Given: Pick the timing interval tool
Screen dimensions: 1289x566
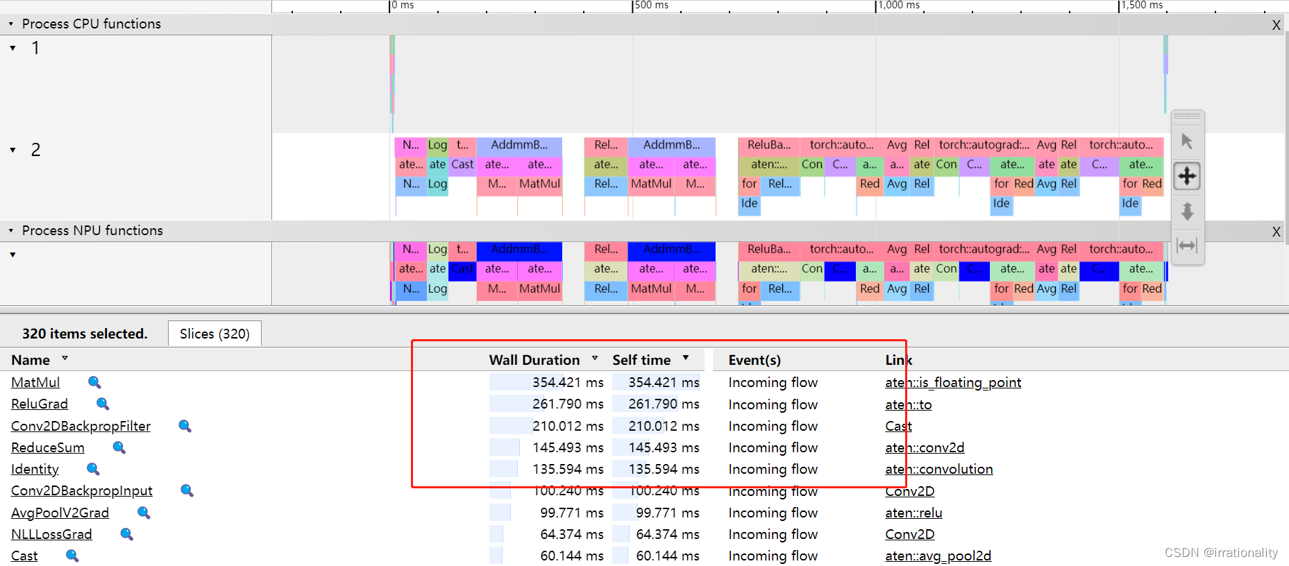Looking at the screenshot, I should pyautogui.click(x=1187, y=246).
